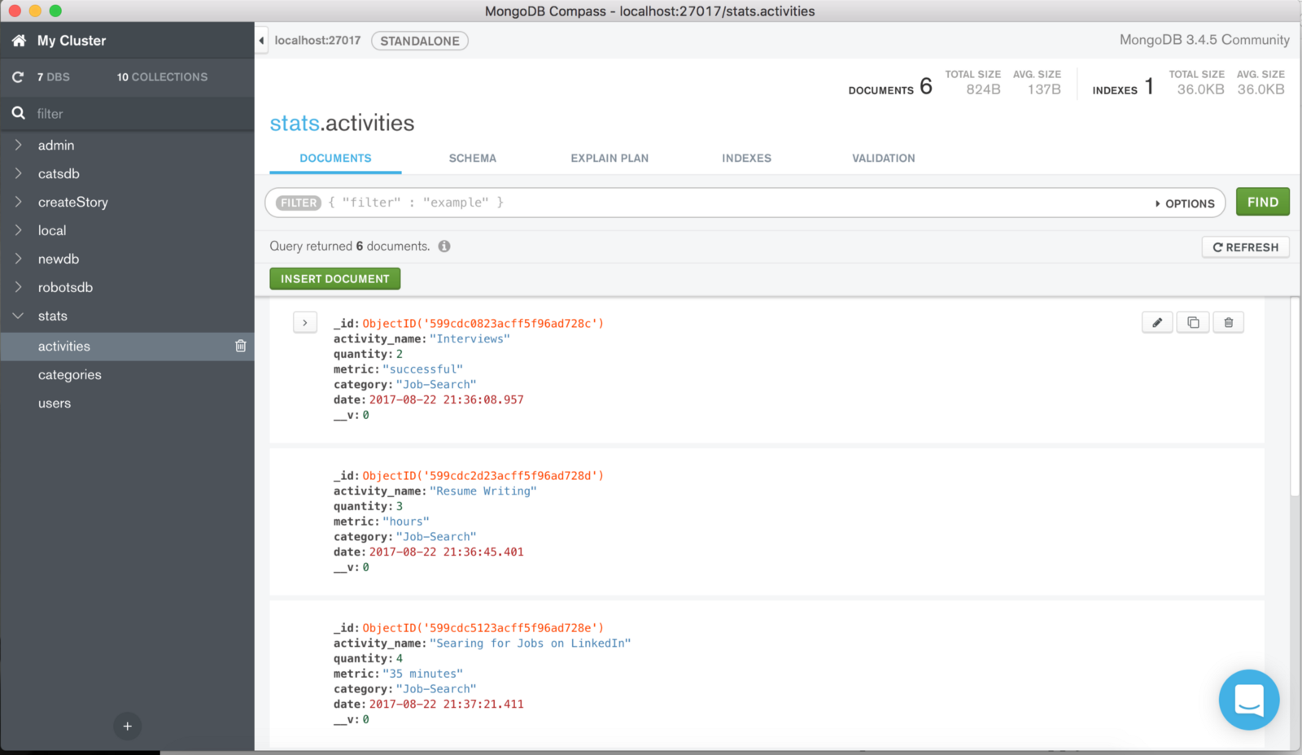The width and height of the screenshot is (1302, 755).
Task: Expand query OPTIONS
Action: pos(1184,203)
